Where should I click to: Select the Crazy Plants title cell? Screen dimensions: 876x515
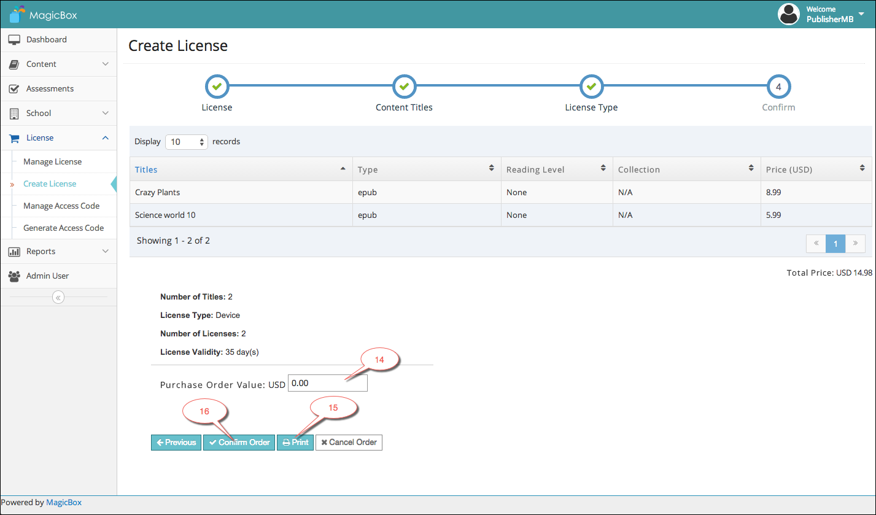coord(241,192)
